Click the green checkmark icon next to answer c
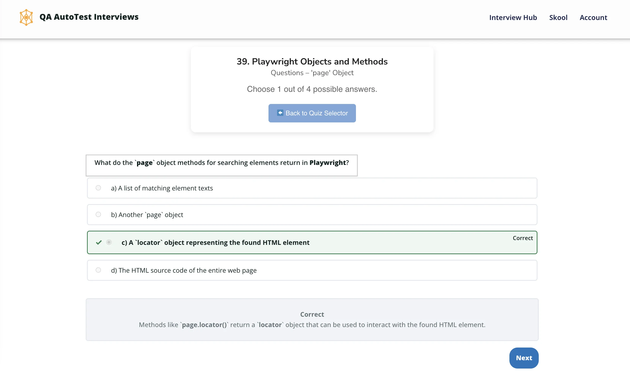The image size is (630, 387). [x=99, y=242]
